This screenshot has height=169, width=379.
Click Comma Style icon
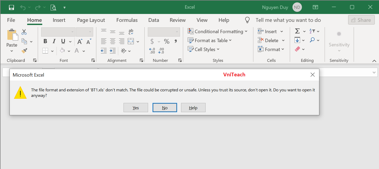pyautogui.click(x=176, y=41)
